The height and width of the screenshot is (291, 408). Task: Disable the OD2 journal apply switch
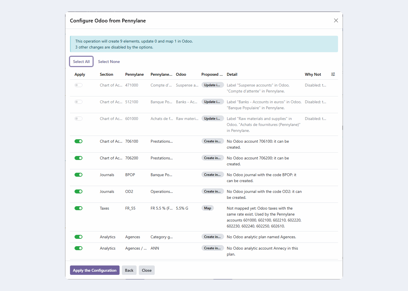78,191
